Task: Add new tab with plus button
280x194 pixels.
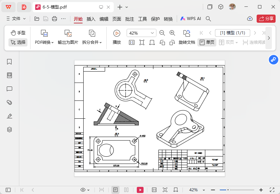Action: [120, 7]
